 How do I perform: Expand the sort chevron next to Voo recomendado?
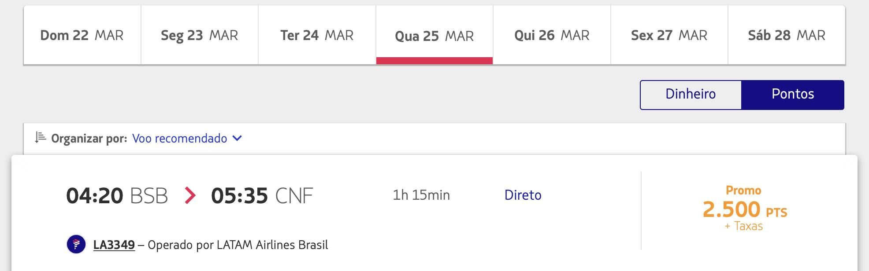237,138
